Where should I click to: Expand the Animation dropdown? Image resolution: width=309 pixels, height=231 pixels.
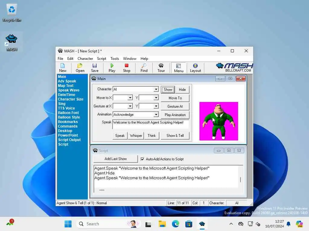[156, 115]
